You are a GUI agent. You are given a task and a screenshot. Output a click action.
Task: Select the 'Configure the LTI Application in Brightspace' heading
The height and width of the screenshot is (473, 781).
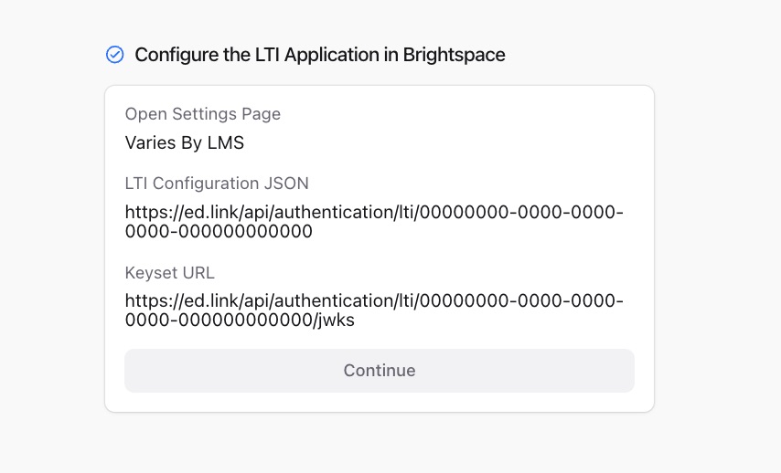[x=320, y=55]
